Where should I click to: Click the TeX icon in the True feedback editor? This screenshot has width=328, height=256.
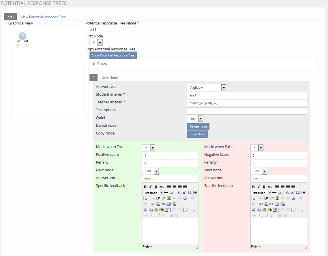coord(153,204)
